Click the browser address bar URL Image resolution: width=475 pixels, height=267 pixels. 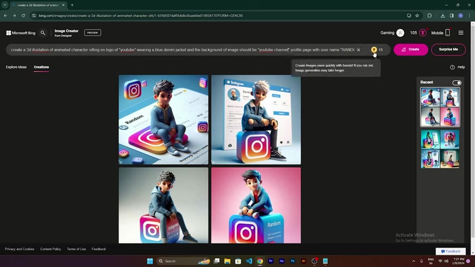click(x=141, y=16)
